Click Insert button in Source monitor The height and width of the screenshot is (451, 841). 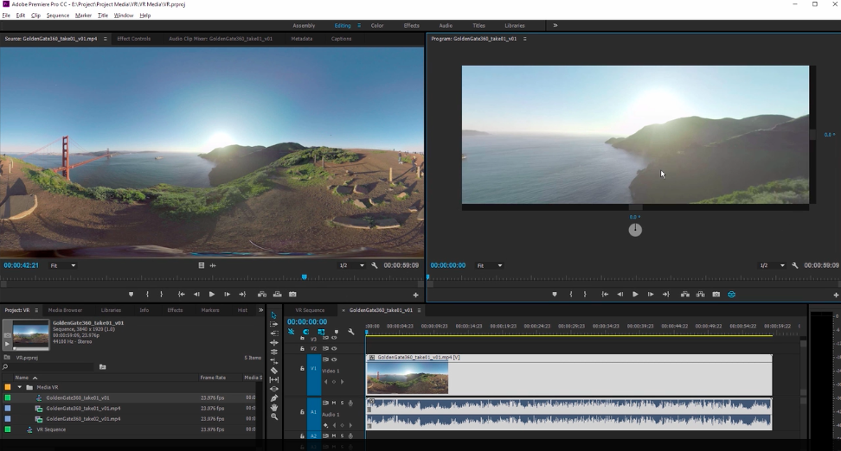[261, 295]
